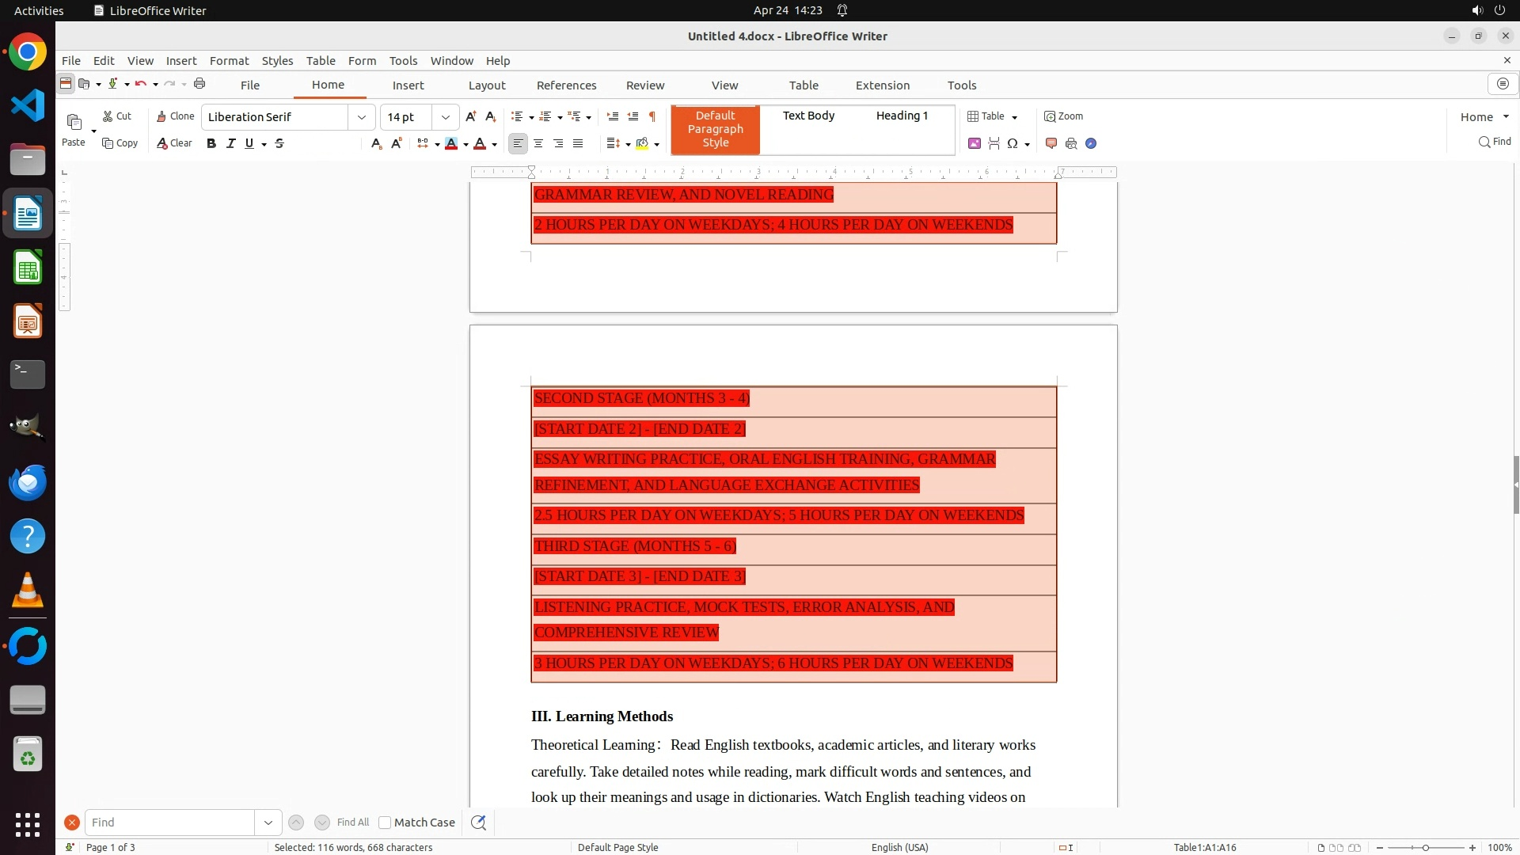Click the strikethrough icon
This screenshot has height=855, width=1520.
point(279,143)
